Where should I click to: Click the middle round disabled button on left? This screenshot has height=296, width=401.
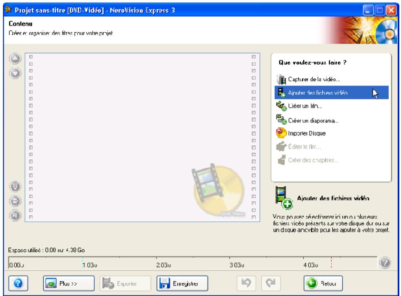16,201
